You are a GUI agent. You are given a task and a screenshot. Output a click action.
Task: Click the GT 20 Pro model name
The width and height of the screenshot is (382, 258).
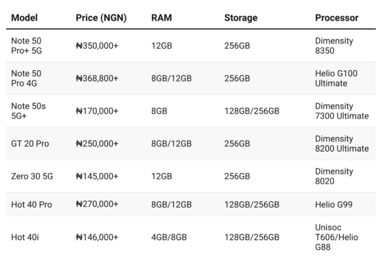click(30, 143)
